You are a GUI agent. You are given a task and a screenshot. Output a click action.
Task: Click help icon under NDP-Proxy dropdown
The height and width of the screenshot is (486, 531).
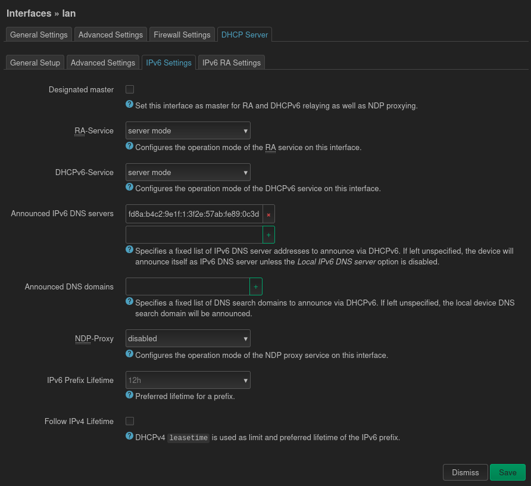click(x=129, y=354)
